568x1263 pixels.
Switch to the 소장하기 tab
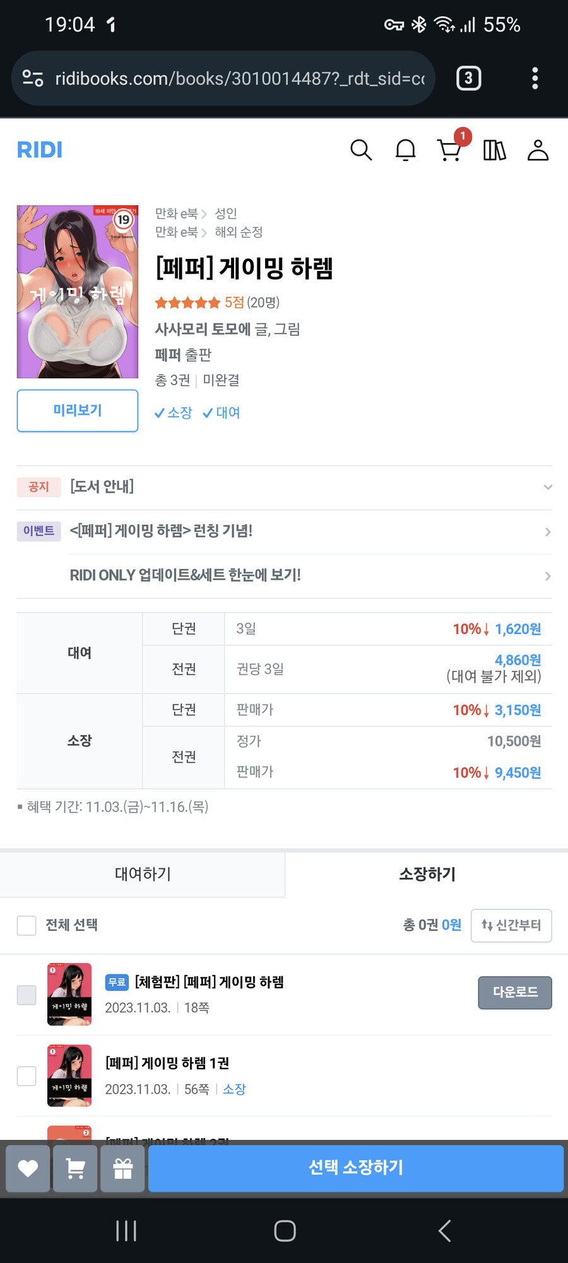pyautogui.click(x=426, y=874)
